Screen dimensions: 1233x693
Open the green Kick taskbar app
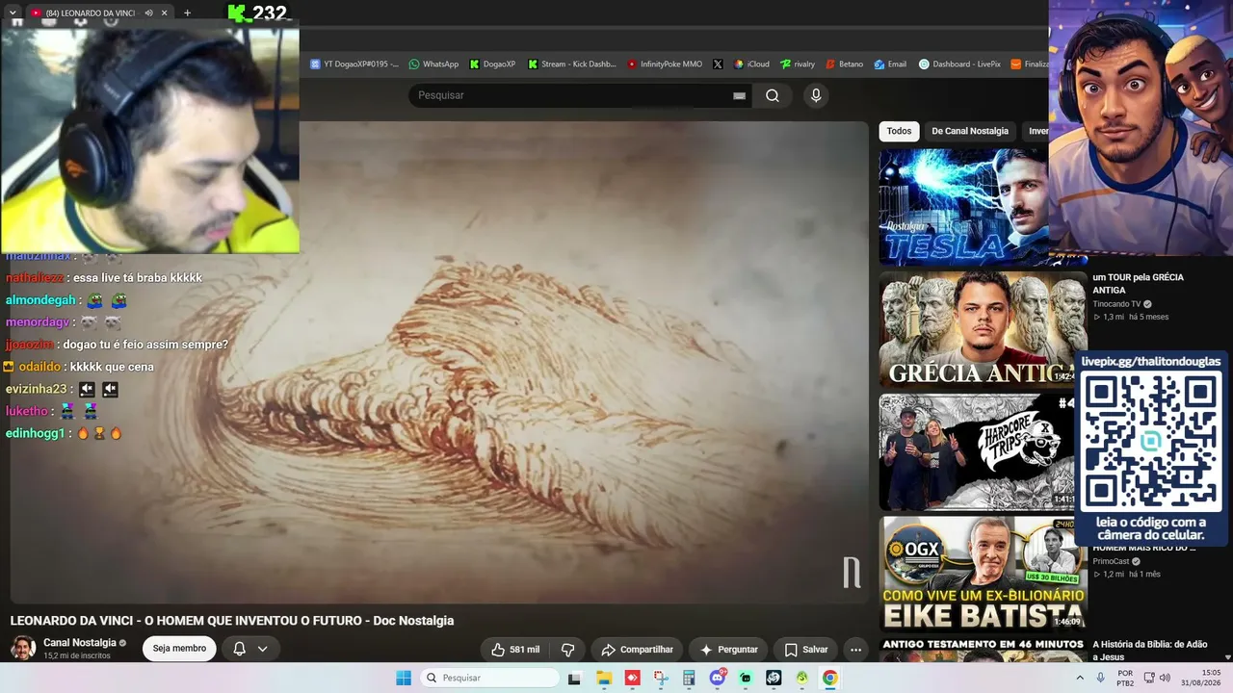(746, 678)
